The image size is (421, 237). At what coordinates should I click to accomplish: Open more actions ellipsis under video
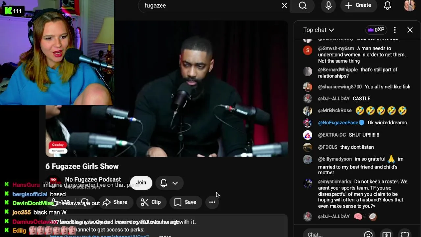(212, 202)
